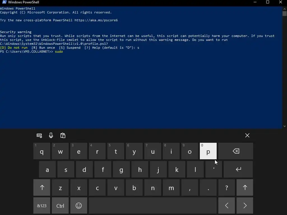The height and width of the screenshot is (215, 287).
Task: Tap the comma key
Action: coord(190,187)
